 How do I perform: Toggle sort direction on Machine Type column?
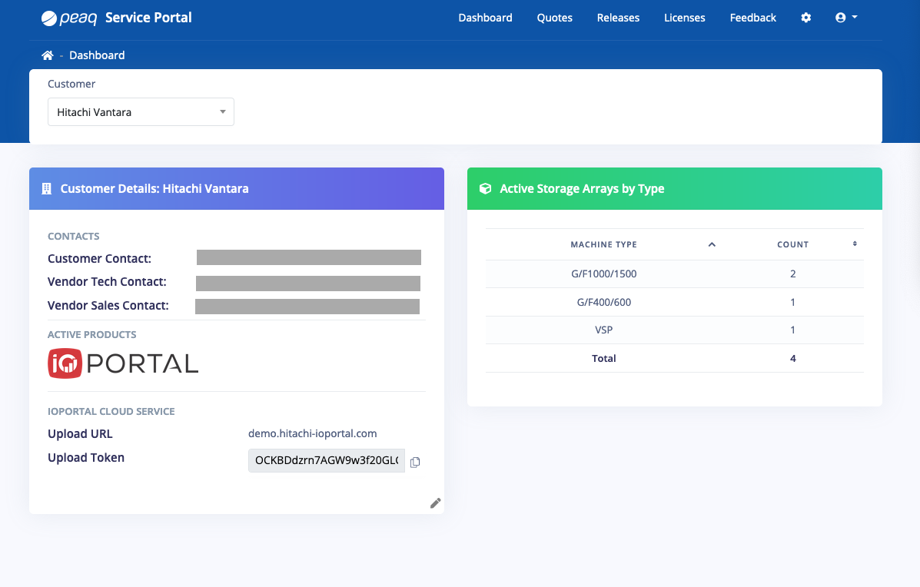[712, 244]
